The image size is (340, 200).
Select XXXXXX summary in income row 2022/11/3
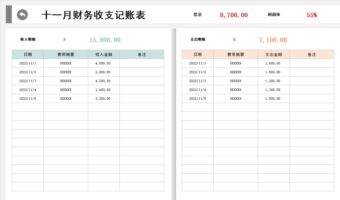(x=66, y=81)
